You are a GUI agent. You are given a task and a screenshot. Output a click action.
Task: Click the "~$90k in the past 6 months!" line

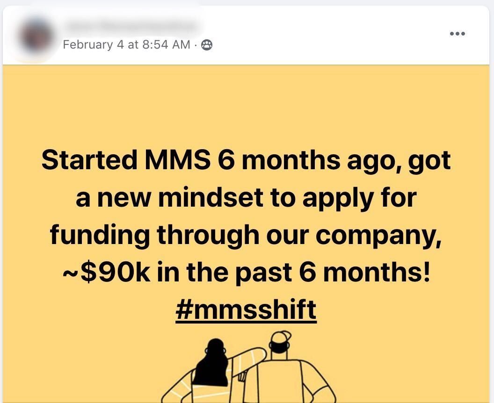(x=246, y=272)
